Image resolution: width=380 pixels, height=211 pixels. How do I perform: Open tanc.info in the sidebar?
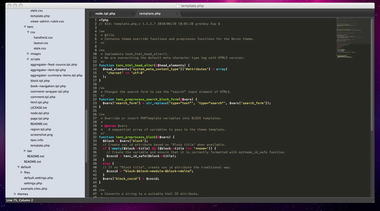(x=37, y=140)
